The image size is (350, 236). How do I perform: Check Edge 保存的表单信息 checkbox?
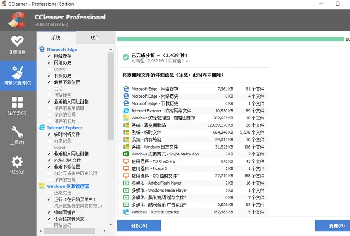click(x=49, y=108)
